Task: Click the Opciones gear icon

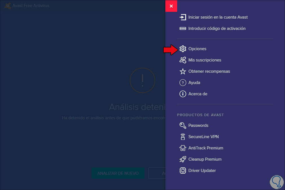Action: (183, 49)
